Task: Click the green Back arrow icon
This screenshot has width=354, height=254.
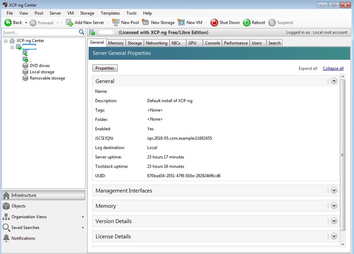Action: click(8, 23)
